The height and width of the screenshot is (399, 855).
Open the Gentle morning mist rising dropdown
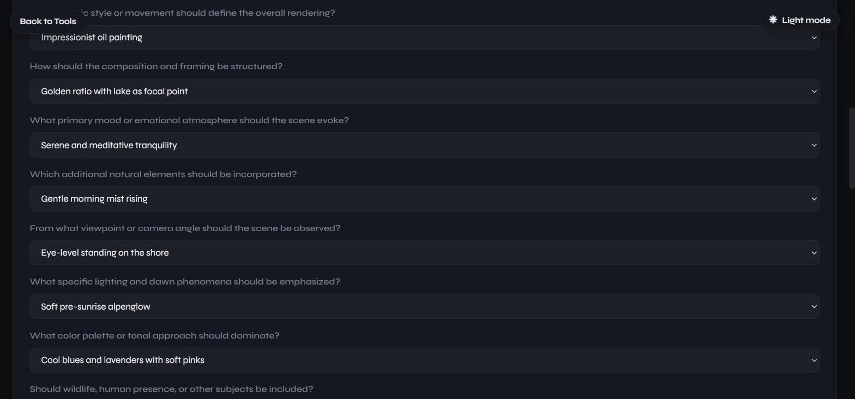coord(424,199)
